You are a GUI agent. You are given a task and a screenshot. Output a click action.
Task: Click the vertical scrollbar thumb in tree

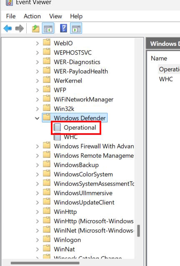tap(139, 231)
